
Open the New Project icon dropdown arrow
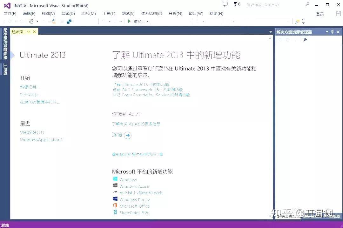click(x=37, y=21)
